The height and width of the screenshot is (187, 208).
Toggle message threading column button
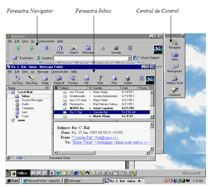pyautogui.click(x=56, y=88)
